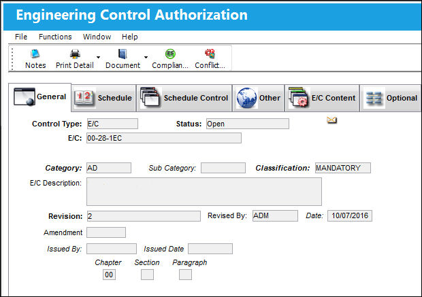Click the Chapter field showing 00
This screenshot has height=297, width=422.
point(109,275)
